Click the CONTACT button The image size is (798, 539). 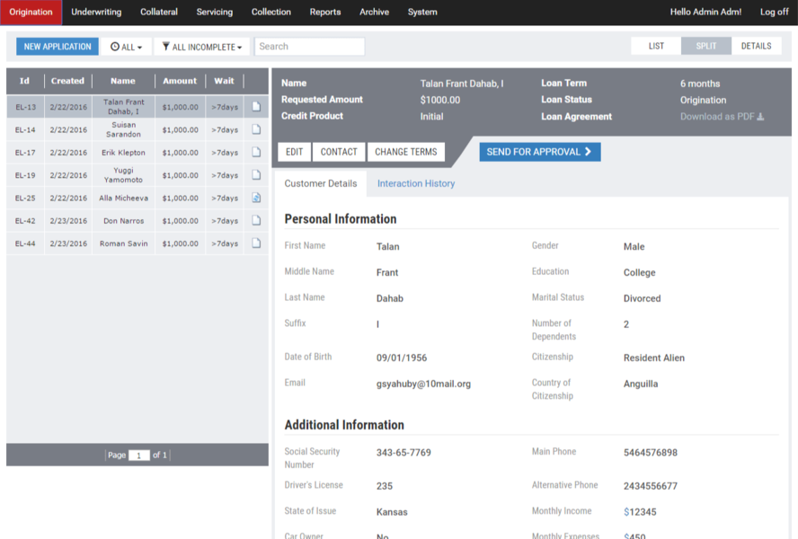pyautogui.click(x=339, y=152)
